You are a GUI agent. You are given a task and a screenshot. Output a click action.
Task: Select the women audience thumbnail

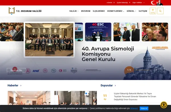click(x=155, y=32)
